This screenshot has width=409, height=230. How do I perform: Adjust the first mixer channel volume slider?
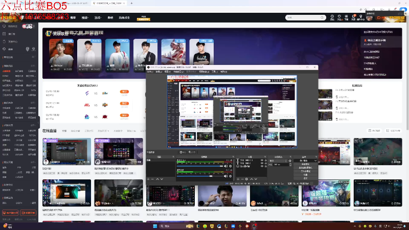tap(200, 166)
